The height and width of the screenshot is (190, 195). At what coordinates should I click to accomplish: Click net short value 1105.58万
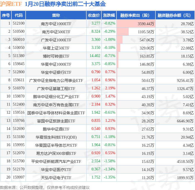[x=146, y=32]
